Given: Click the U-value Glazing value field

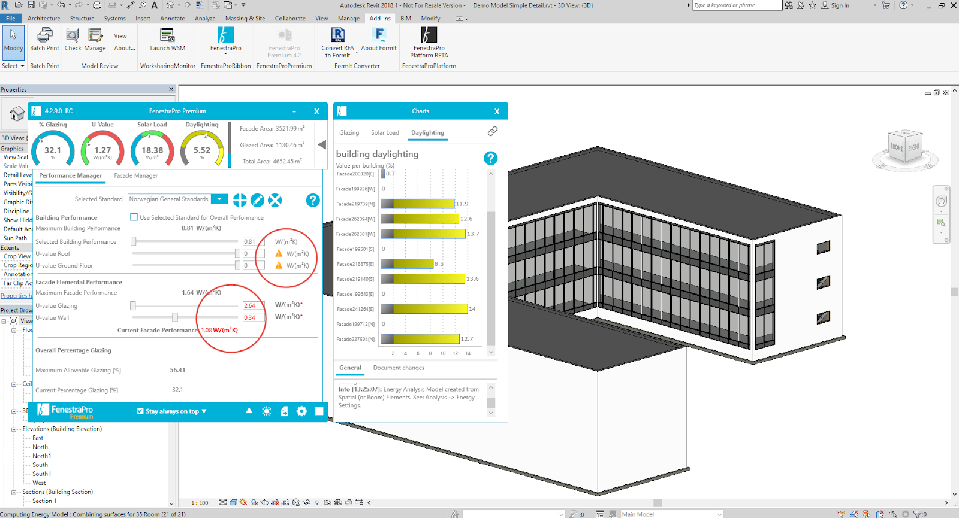Looking at the screenshot, I should 254,305.
